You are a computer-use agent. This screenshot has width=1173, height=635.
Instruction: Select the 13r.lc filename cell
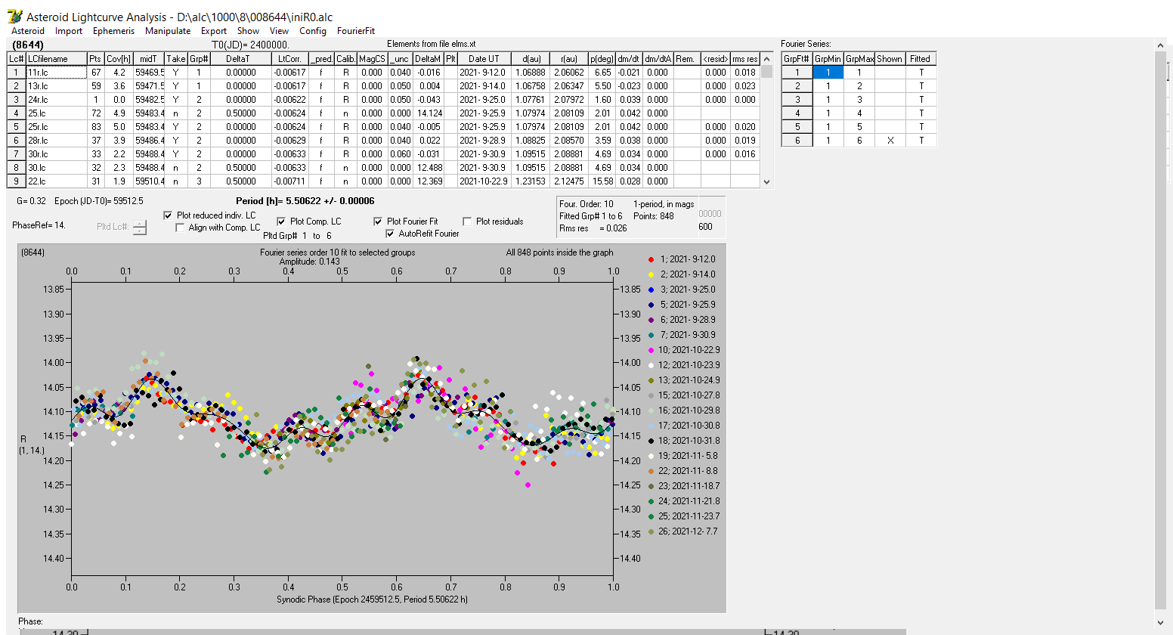pos(56,86)
